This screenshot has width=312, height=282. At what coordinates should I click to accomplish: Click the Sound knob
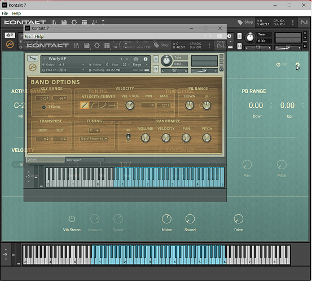(x=190, y=219)
